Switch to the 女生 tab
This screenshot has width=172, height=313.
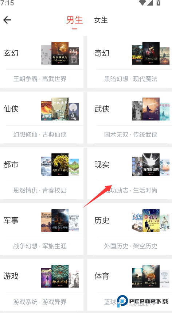pos(101,20)
